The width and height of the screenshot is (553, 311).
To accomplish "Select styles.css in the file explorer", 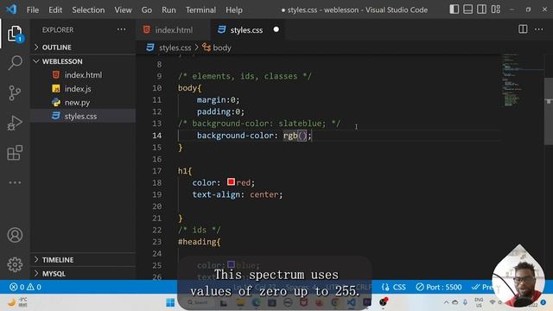I will point(83,116).
